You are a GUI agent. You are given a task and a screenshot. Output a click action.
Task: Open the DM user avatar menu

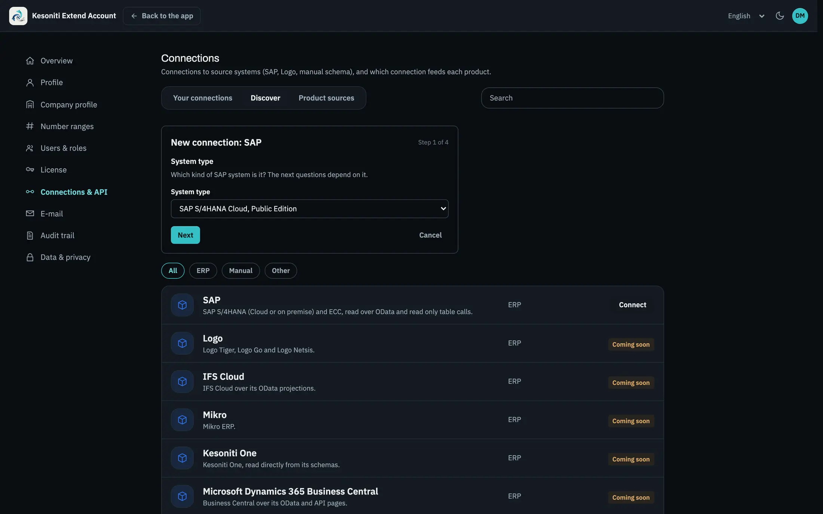pyautogui.click(x=800, y=16)
